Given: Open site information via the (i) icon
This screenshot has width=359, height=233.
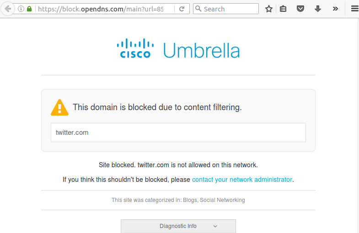Looking at the screenshot, I should 21,9.
